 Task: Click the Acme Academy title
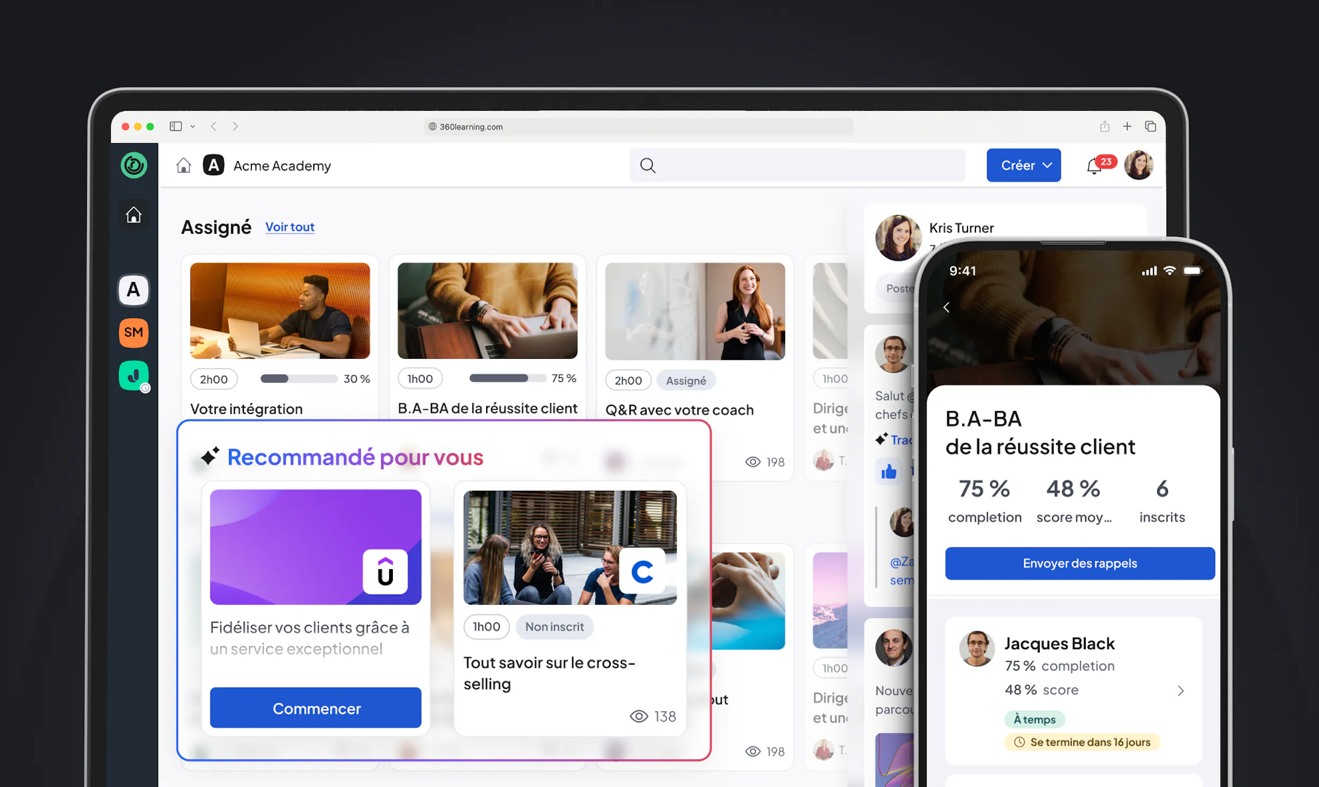(x=282, y=166)
